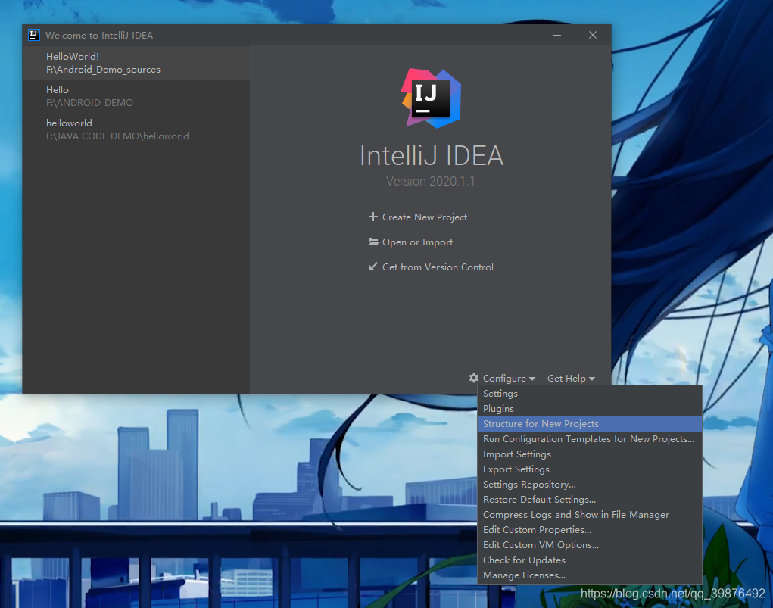
Task: Click the gear icon beside Configure
Action: click(x=474, y=378)
